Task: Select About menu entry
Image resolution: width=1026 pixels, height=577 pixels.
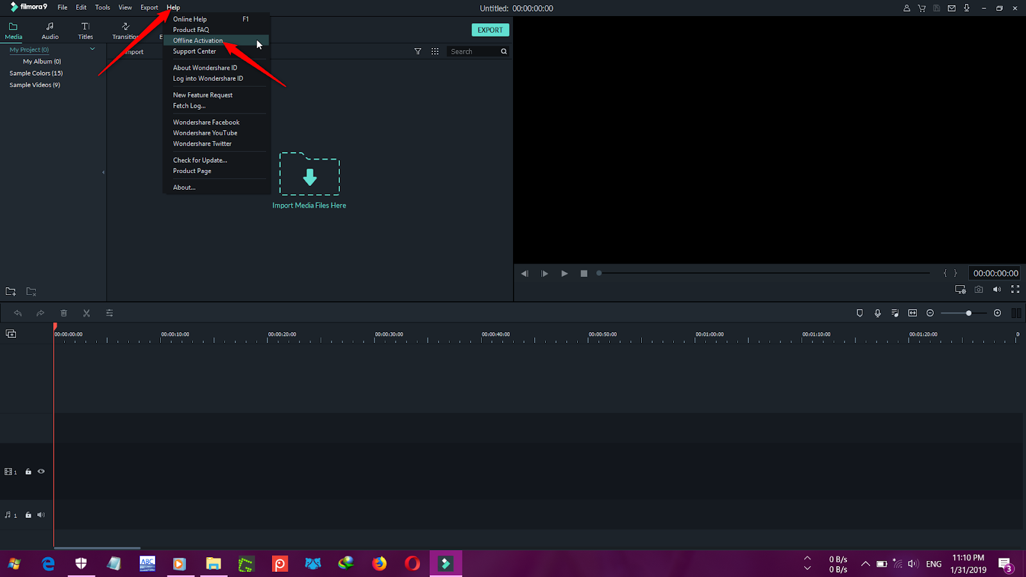Action: coord(216,187)
